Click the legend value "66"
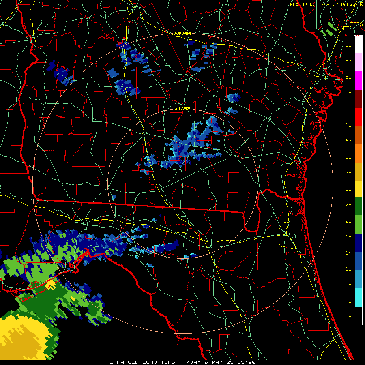The image size is (365, 365). click(x=348, y=45)
